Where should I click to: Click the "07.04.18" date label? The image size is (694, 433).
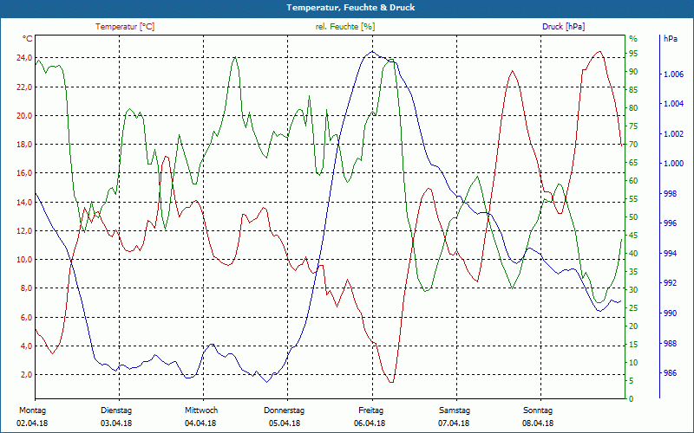454,423
